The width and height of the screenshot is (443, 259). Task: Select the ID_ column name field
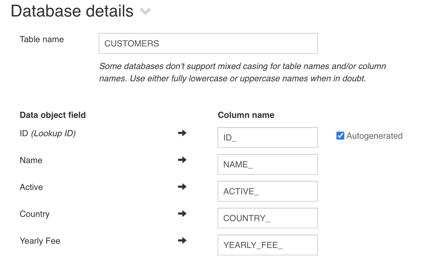[x=267, y=137]
